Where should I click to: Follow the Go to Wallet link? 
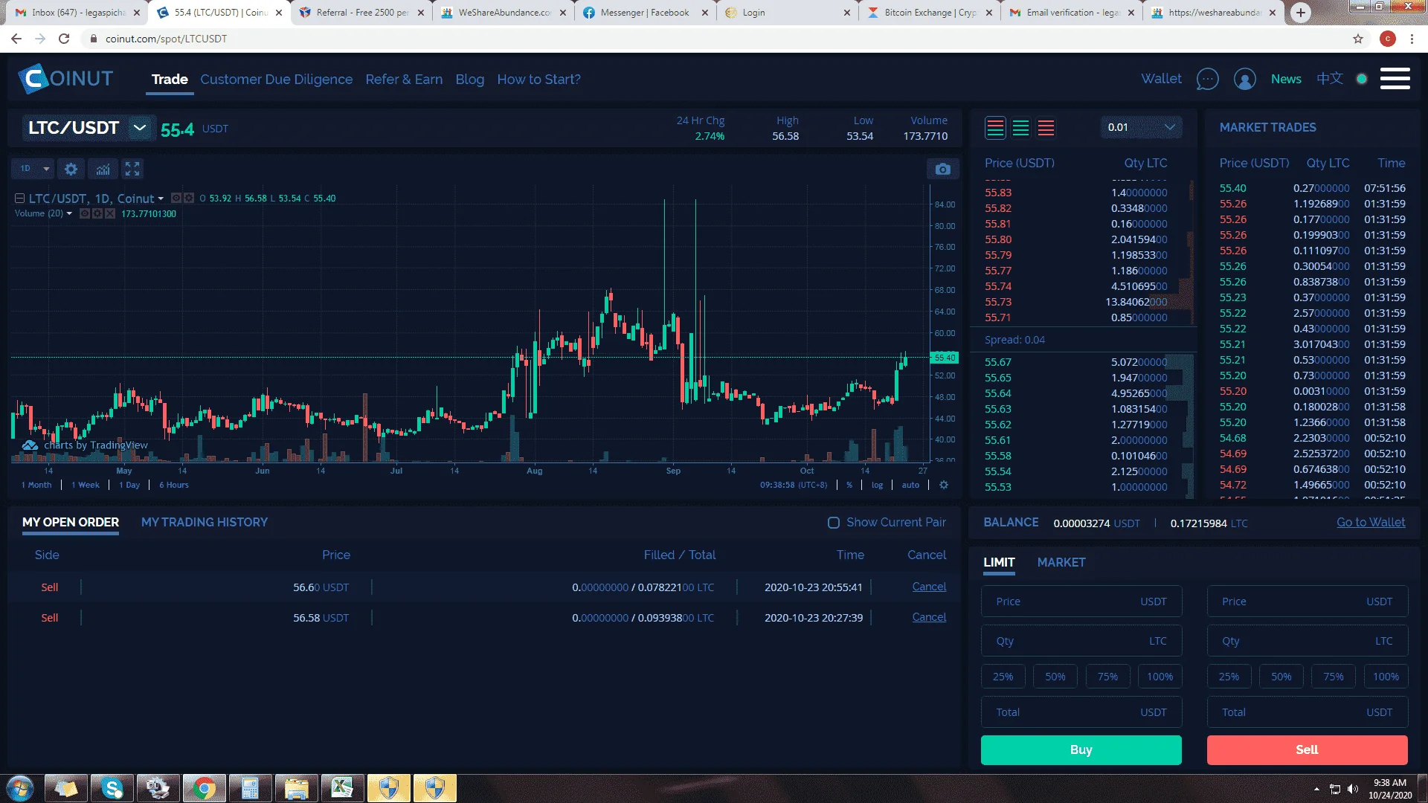click(x=1371, y=523)
